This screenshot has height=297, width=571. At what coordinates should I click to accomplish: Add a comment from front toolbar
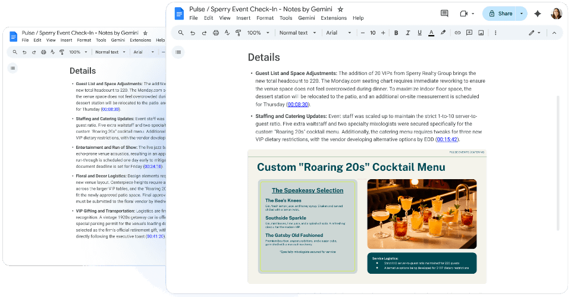tap(469, 33)
